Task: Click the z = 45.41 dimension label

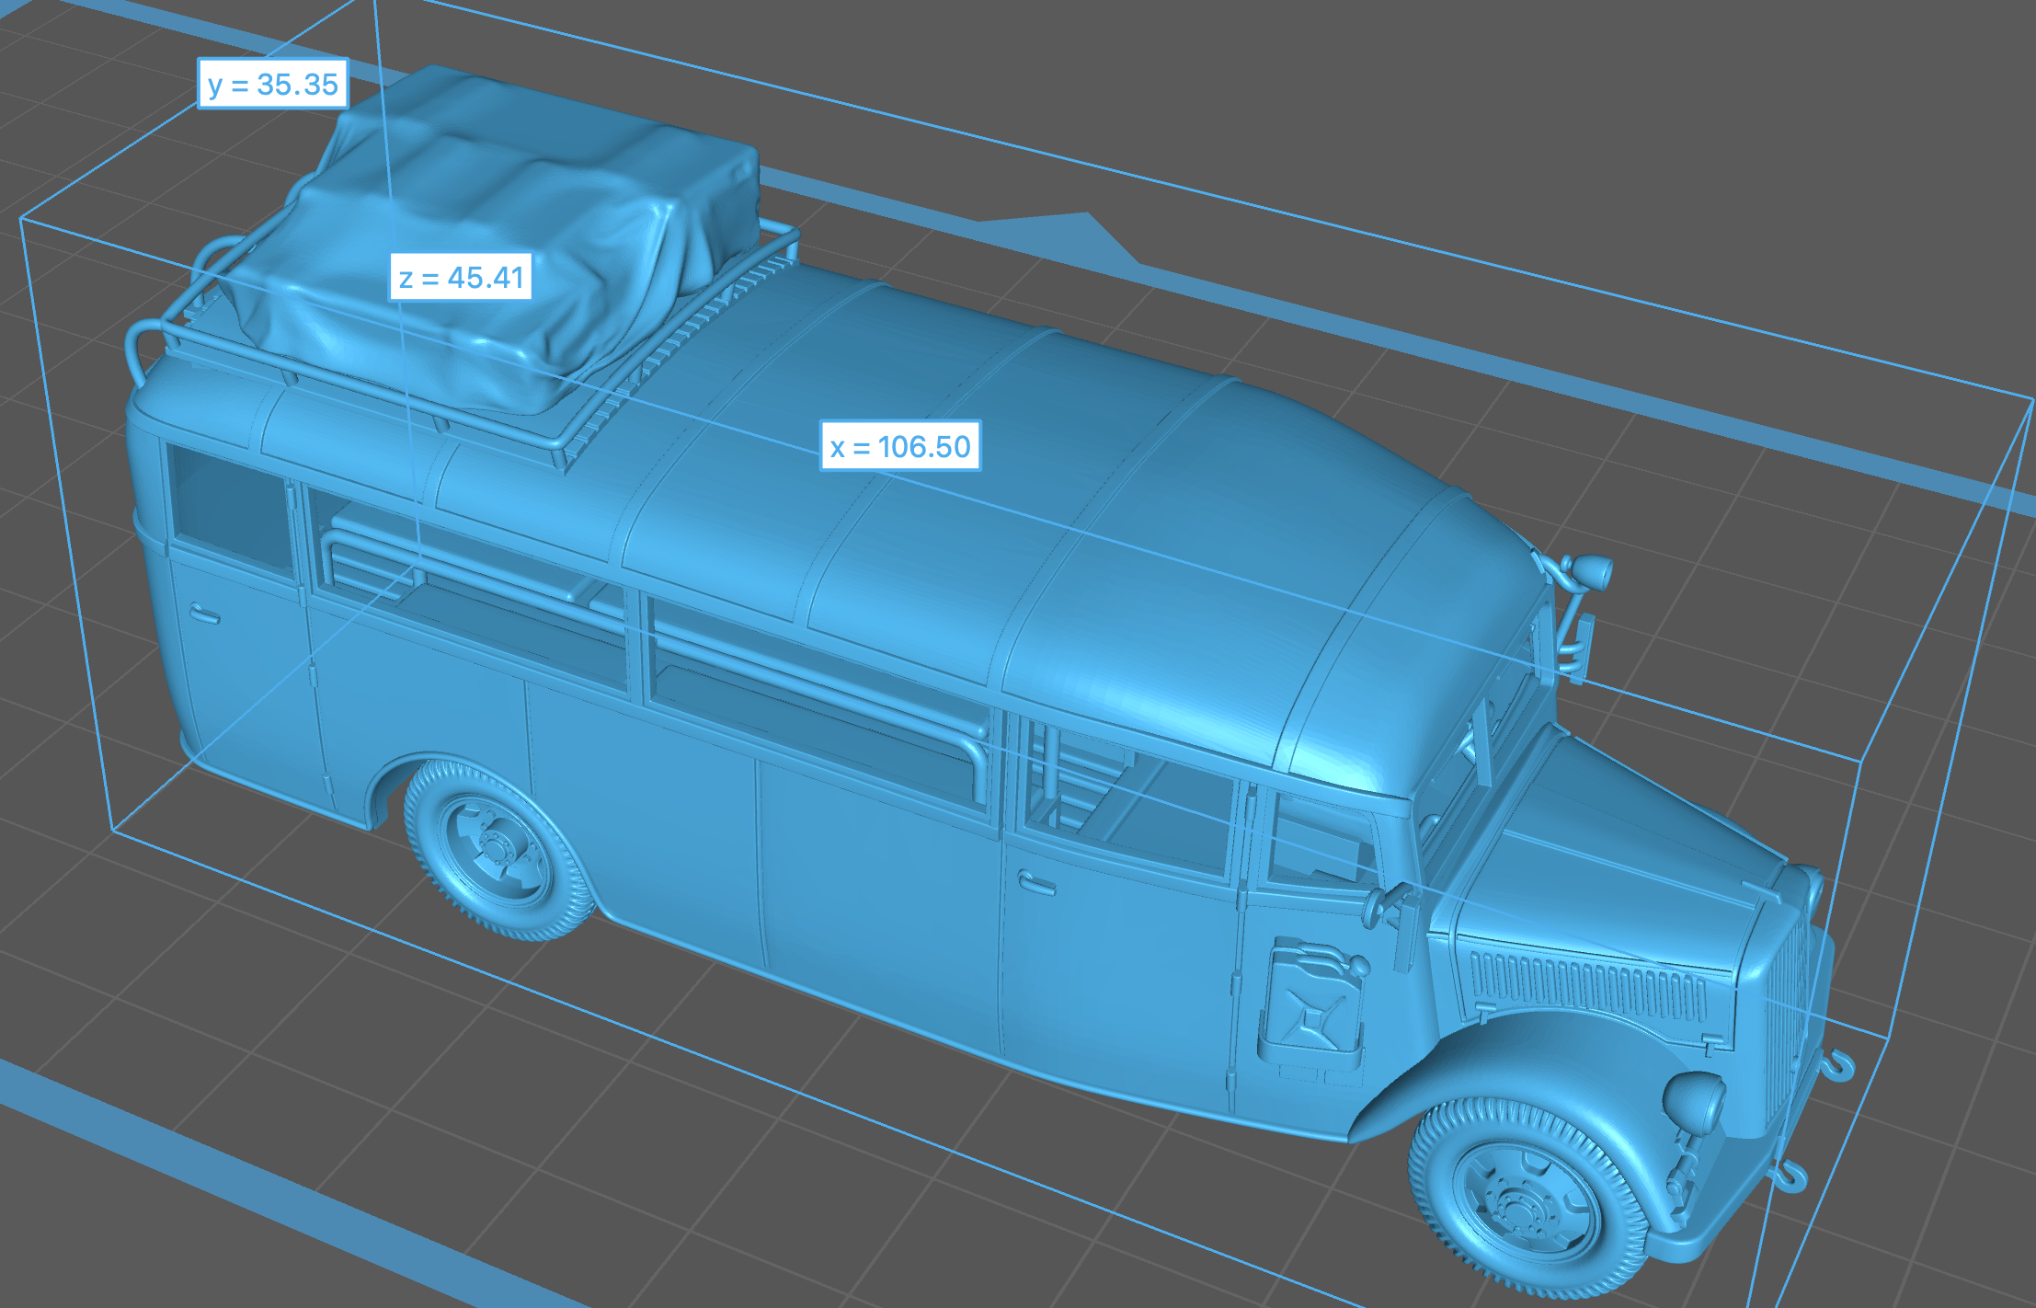Action: pyautogui.click(x=461, y=278)
